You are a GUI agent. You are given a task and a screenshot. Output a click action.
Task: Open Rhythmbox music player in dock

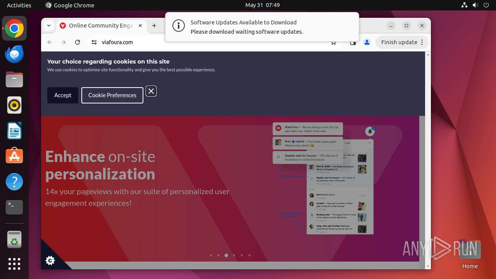pos(14,105)
